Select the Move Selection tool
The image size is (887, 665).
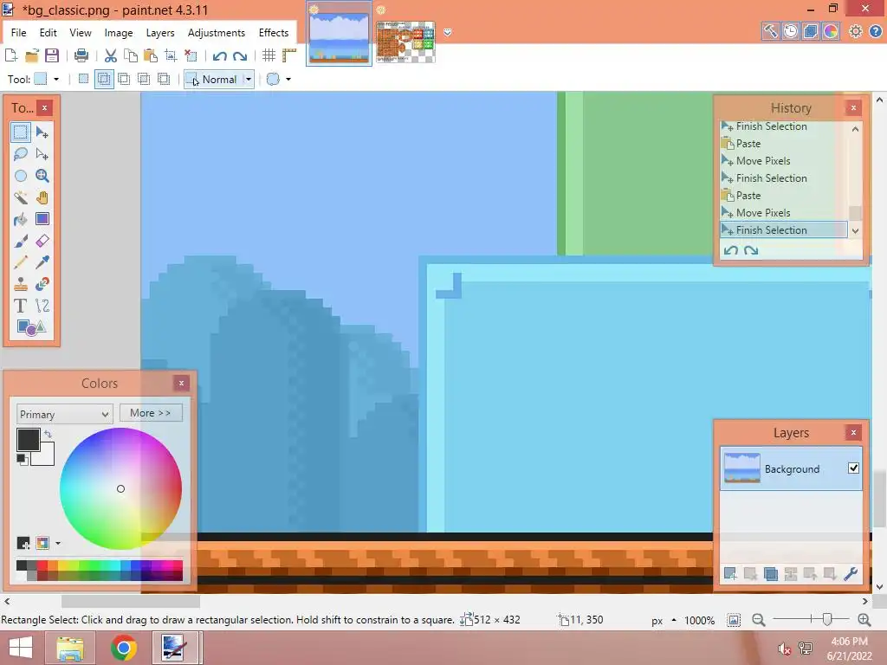42,154
